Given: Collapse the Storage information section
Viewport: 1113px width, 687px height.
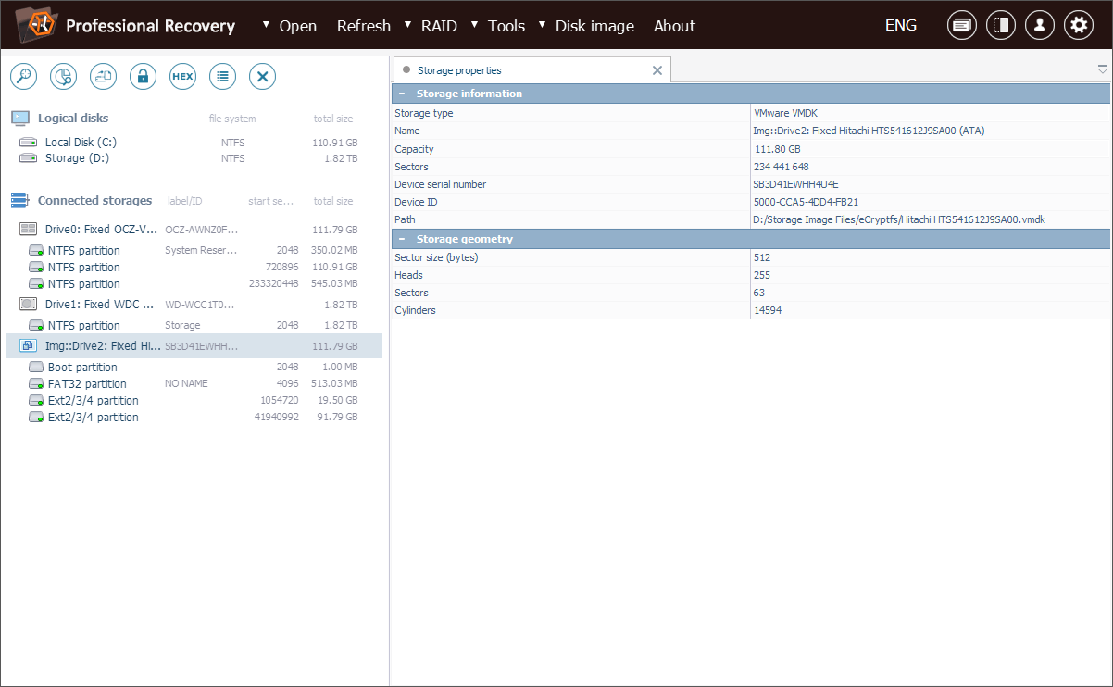Looking at the screenshot, I should tap(402, 94).
